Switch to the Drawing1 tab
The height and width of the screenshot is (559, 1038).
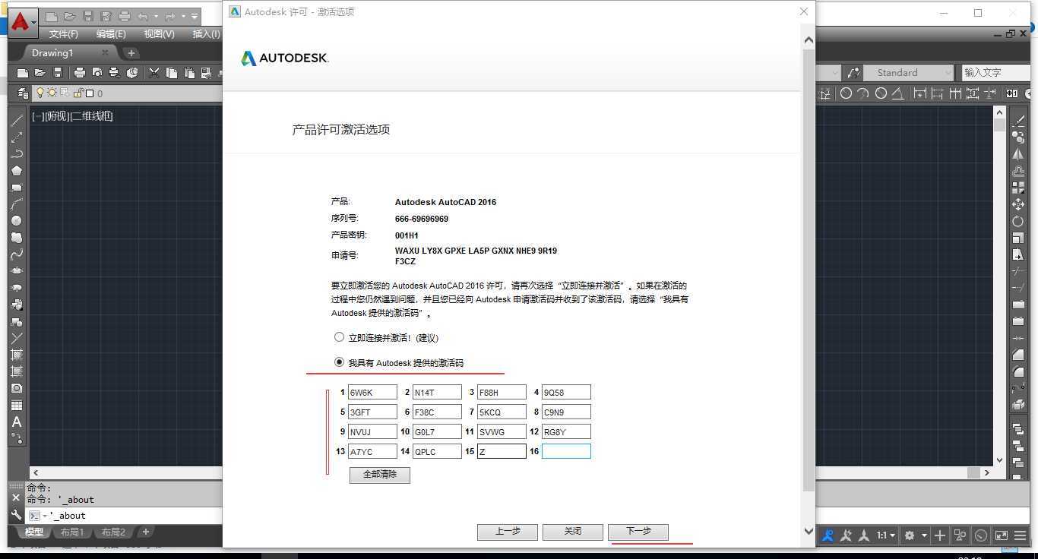[52, 53]
